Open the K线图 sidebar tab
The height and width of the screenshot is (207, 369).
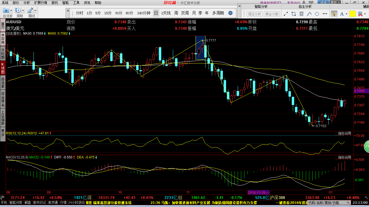point(2,68)
